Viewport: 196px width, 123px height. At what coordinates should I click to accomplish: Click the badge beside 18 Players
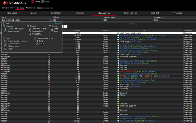118,89
